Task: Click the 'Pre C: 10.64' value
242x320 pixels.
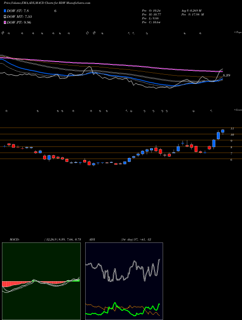Action: pyautogui.click(x=151, y=22)
